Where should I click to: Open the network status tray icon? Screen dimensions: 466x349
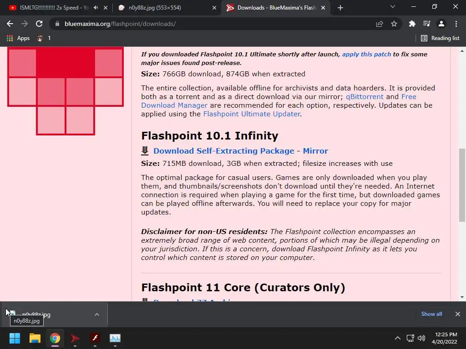(410, 338)
